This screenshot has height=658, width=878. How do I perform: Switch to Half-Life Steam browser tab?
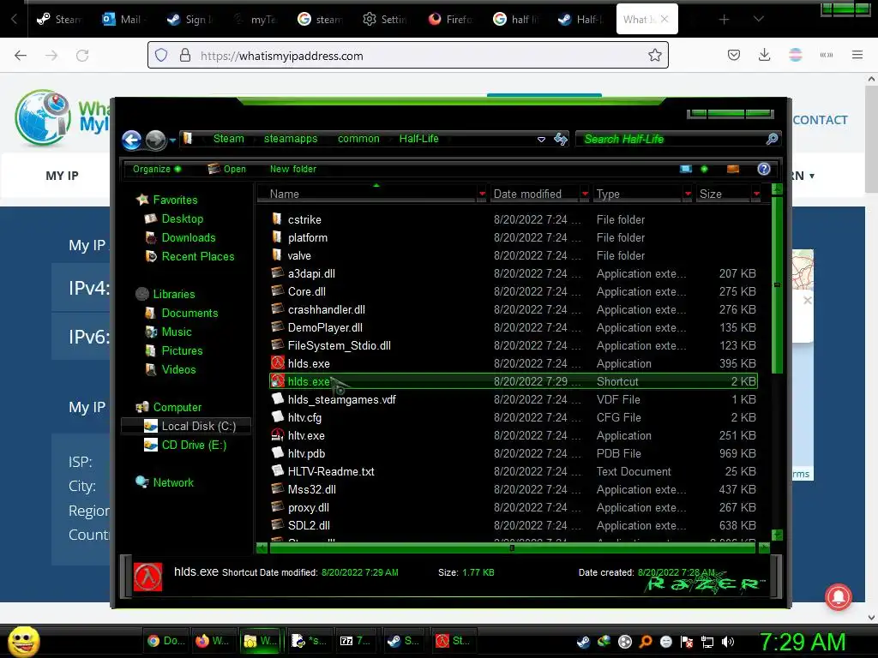coord(580,19)
